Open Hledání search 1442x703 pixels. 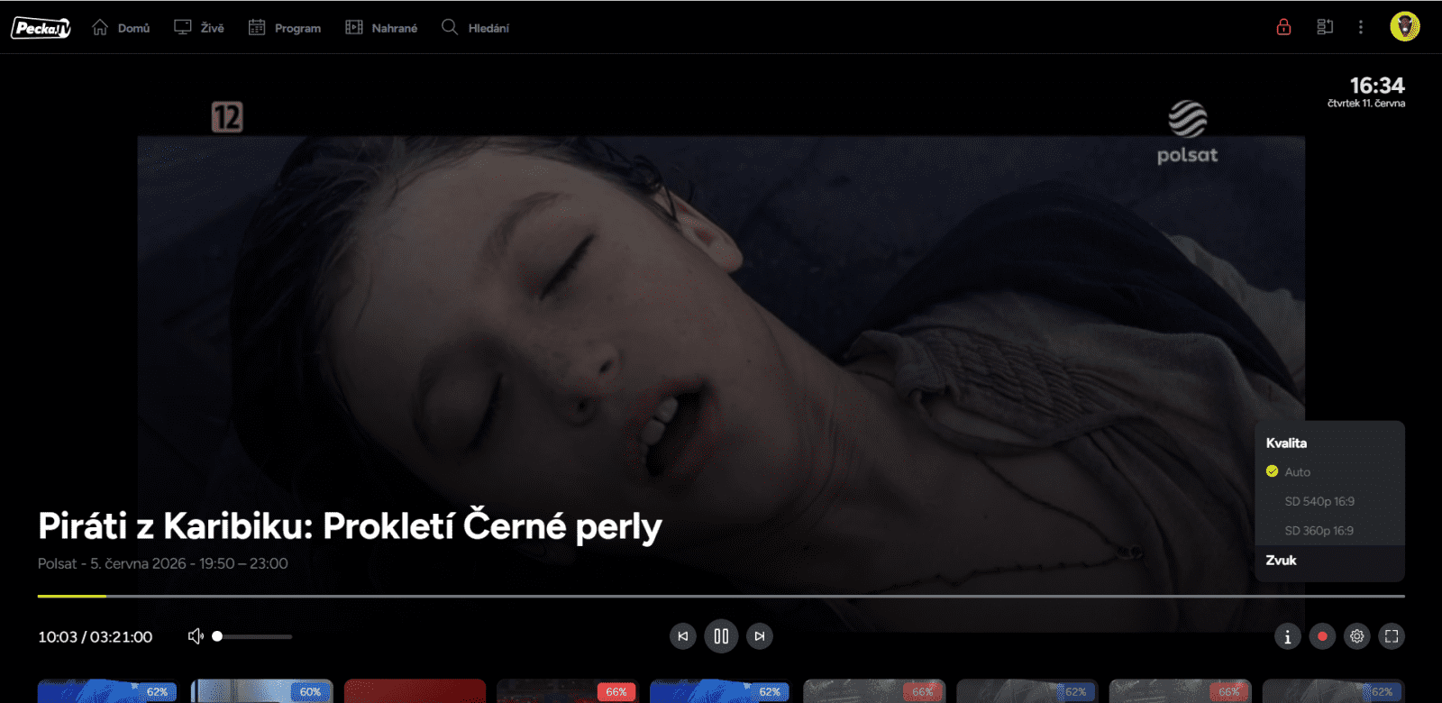tap(475, 28)
